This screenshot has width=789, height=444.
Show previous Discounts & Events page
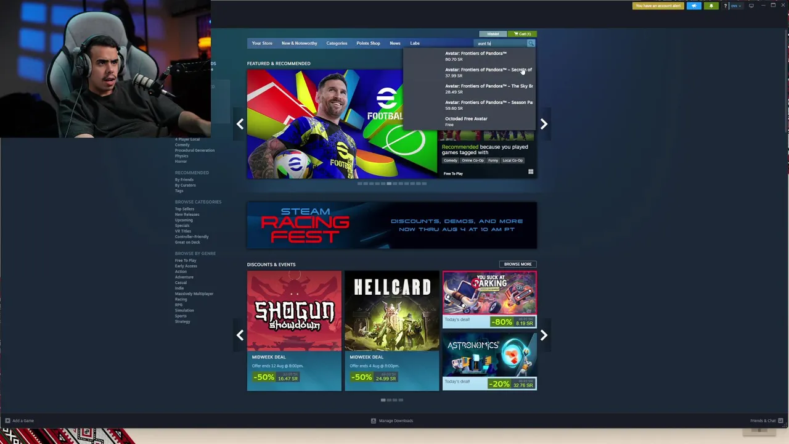point(240,335)
